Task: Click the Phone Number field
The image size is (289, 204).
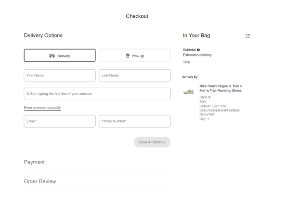Action: 135,121
